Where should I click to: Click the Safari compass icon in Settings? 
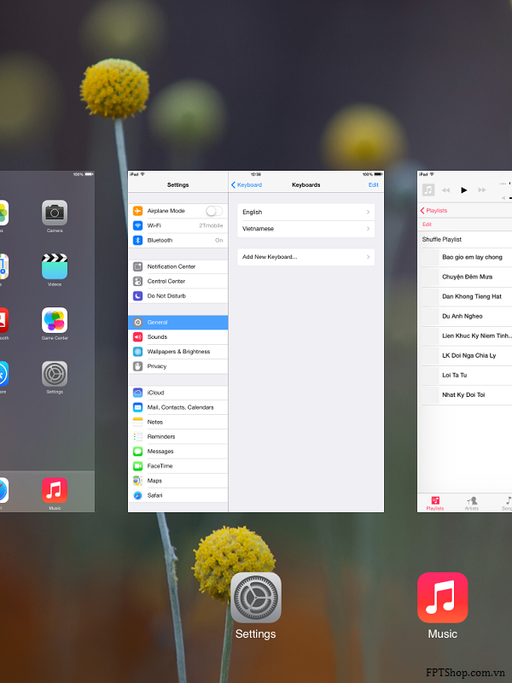pos(137,495)
